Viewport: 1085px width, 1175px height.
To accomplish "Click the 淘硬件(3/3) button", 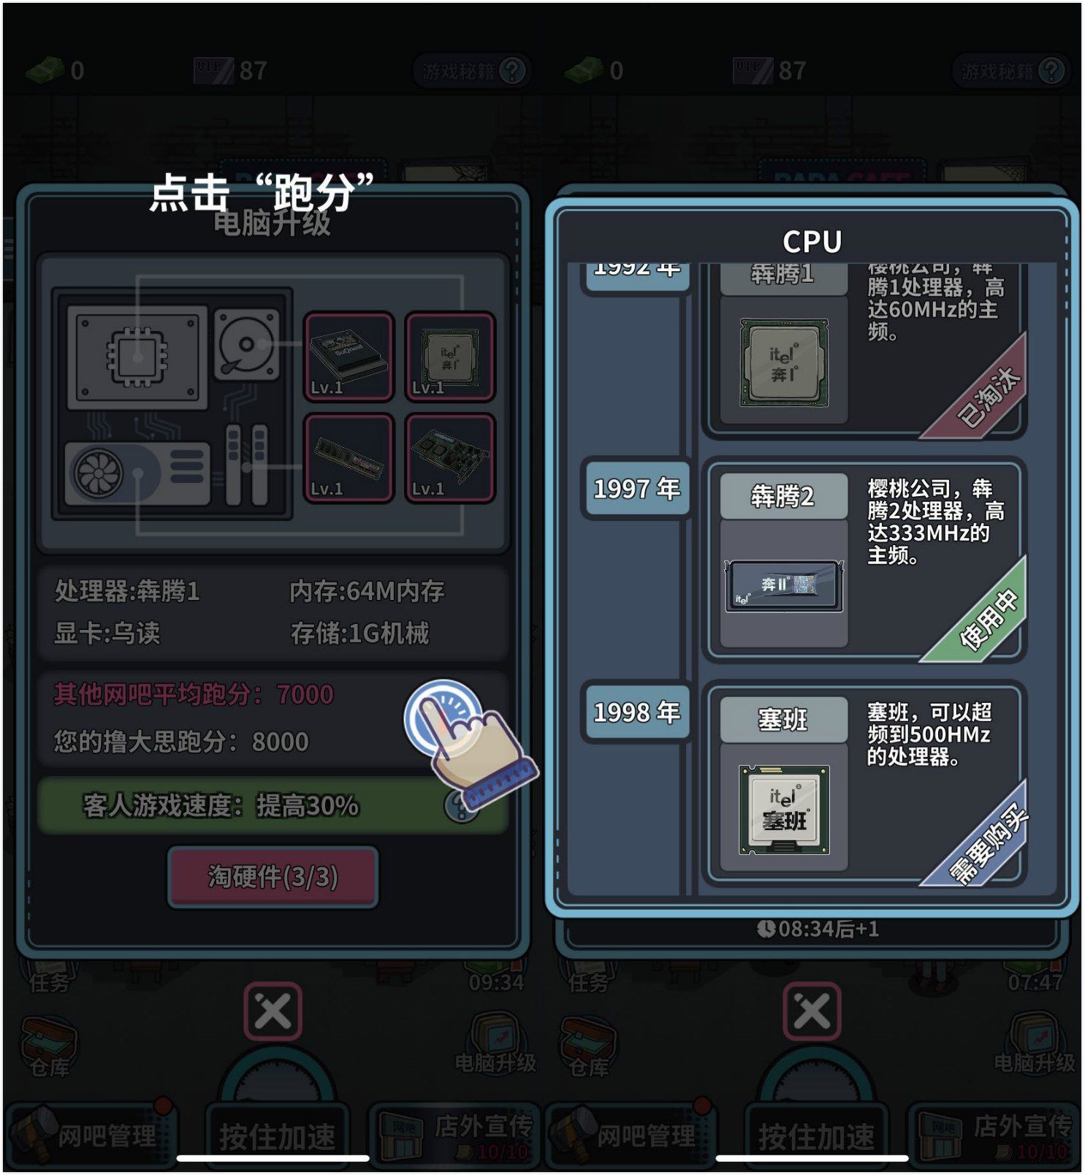I will point(273,877).
